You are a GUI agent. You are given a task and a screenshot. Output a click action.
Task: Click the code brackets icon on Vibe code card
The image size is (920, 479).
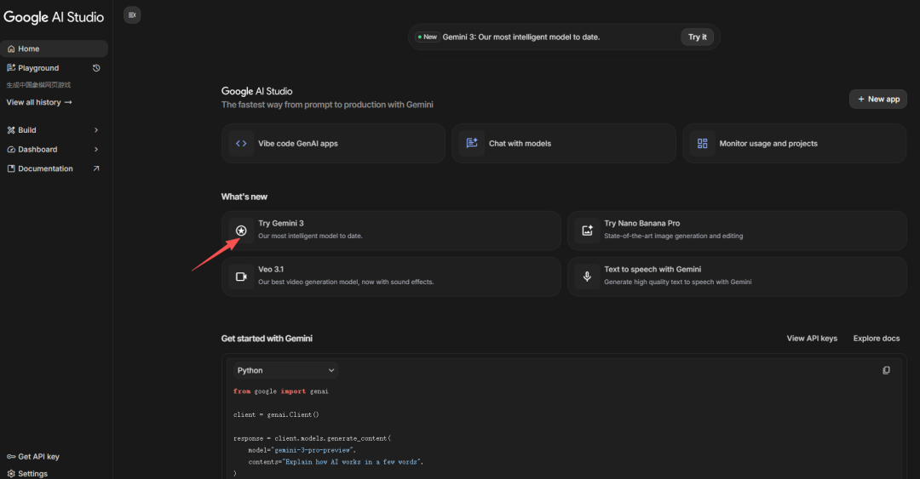coord(241,144)
